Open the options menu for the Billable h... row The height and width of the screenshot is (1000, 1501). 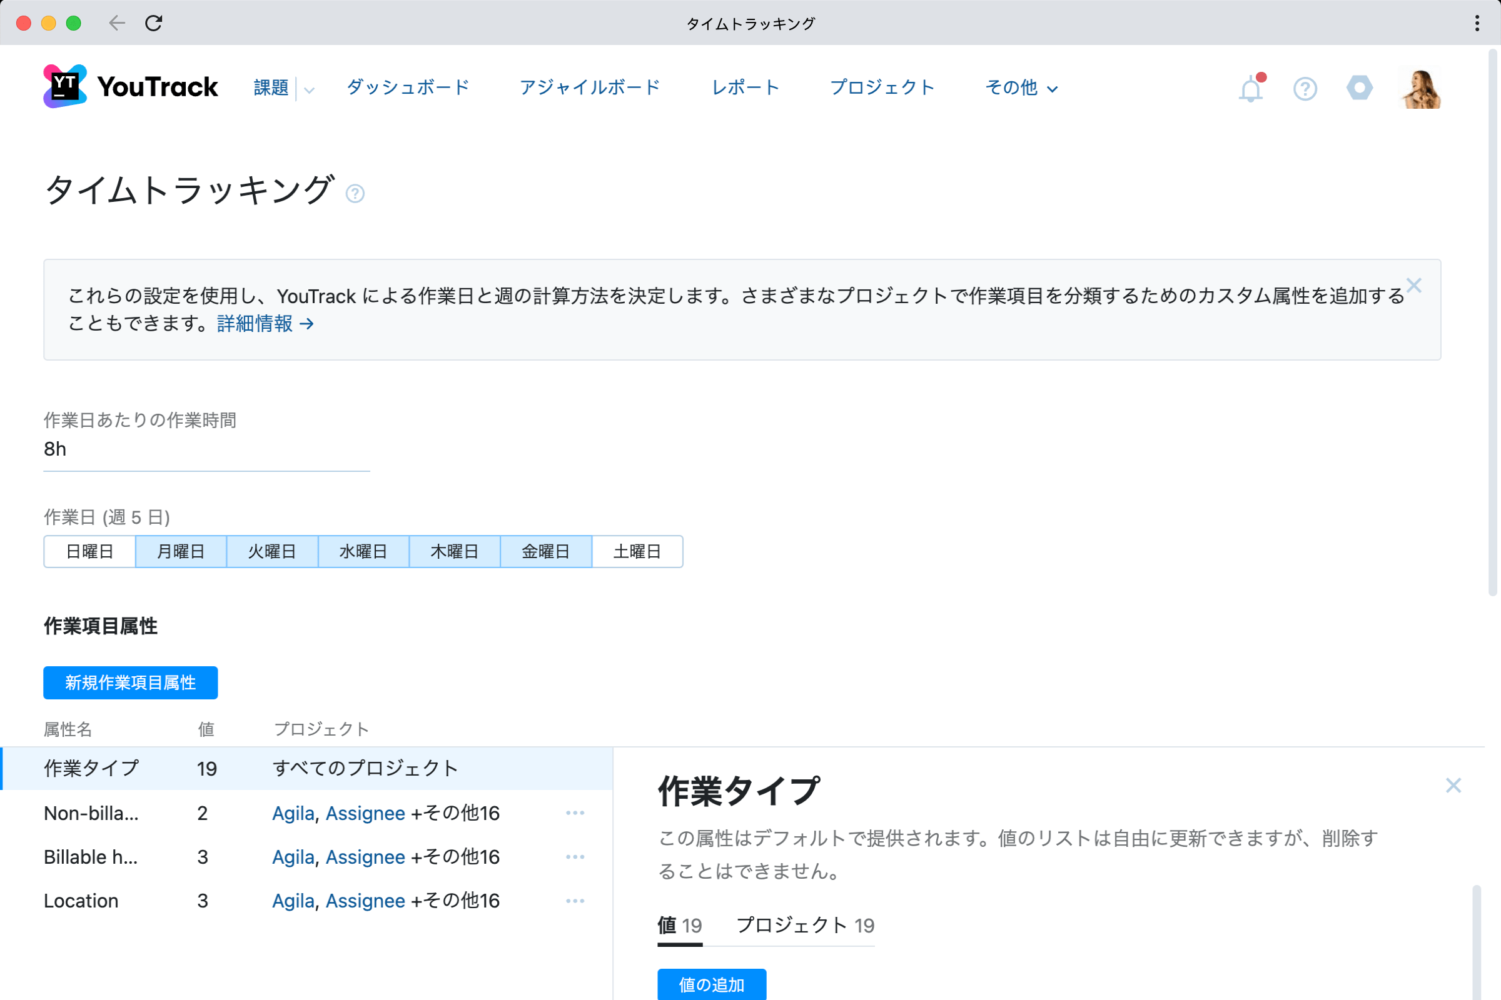coord(575,856)
